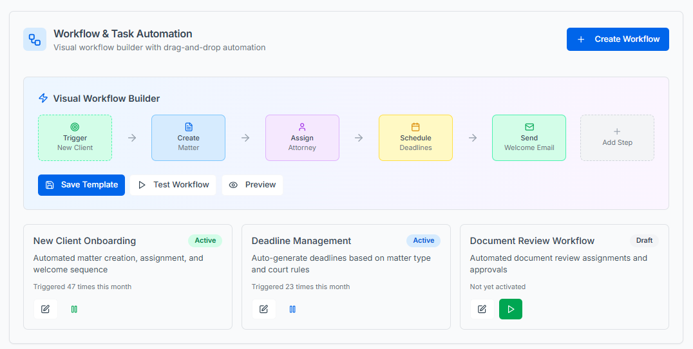
Task: Edit the Deadline Management workflow
Action: pyautogui.click(x=263, y=309)
